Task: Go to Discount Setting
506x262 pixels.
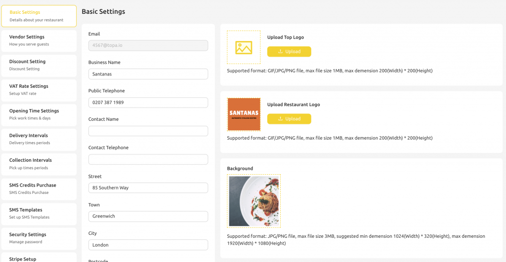Action: tap(39, 66)
